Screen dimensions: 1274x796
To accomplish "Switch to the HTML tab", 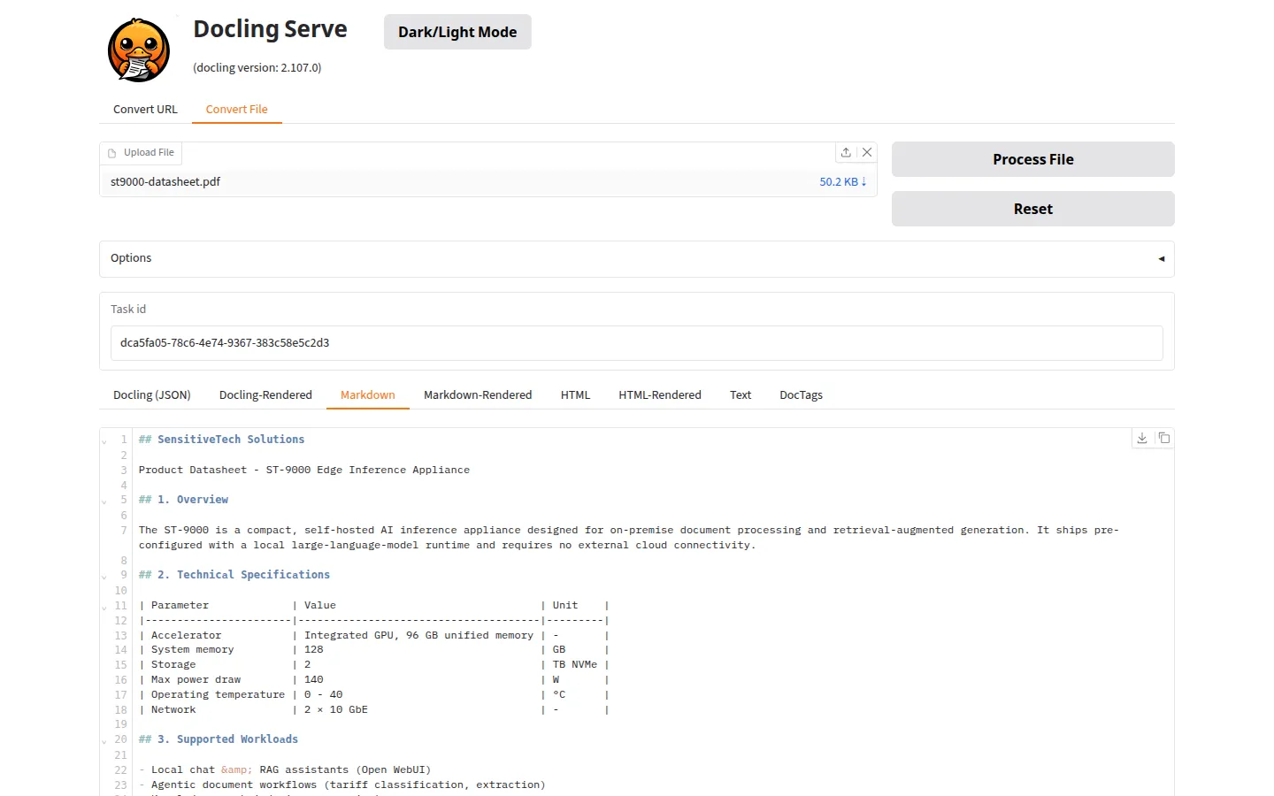I will pyautogui.click(x=575, y=394).
